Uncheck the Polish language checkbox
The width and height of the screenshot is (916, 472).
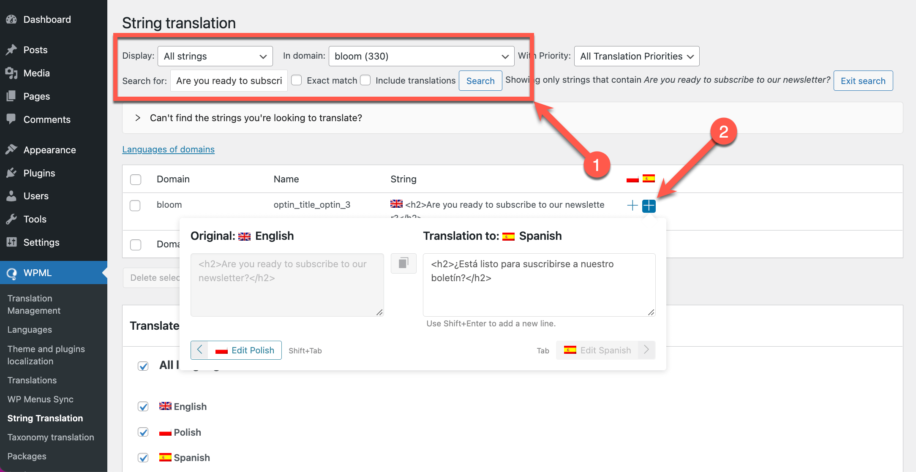(x=143, y=432)
